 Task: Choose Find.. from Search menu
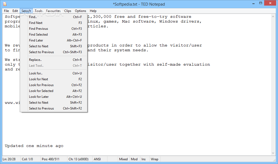54,17
